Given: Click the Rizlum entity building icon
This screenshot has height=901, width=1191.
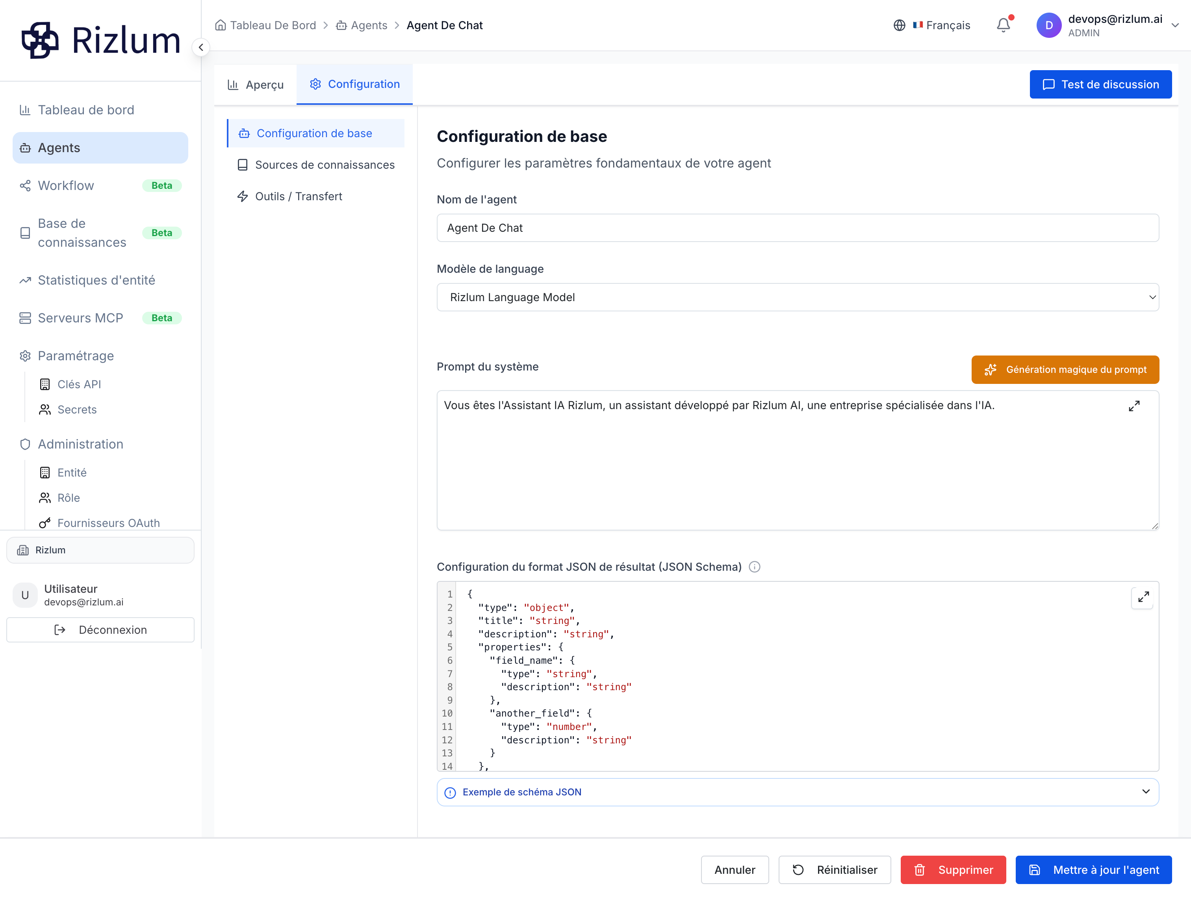Looking at the screenshot, I should click(22, 550).
